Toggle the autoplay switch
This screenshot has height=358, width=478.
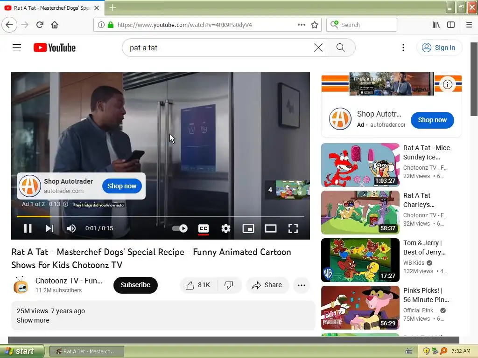180,228
